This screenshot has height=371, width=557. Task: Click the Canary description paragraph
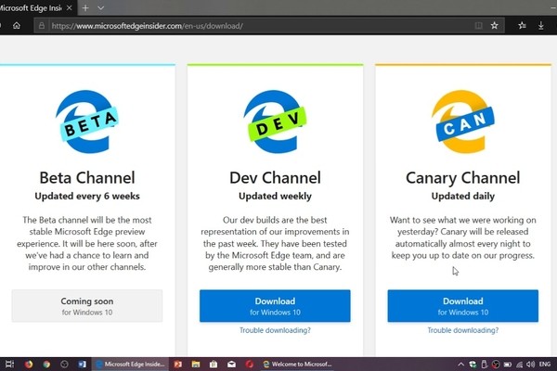463,237
